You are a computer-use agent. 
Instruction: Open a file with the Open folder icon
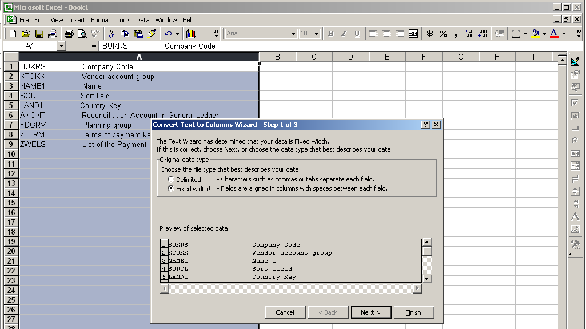pyautogui.click(x=26, y=34)
